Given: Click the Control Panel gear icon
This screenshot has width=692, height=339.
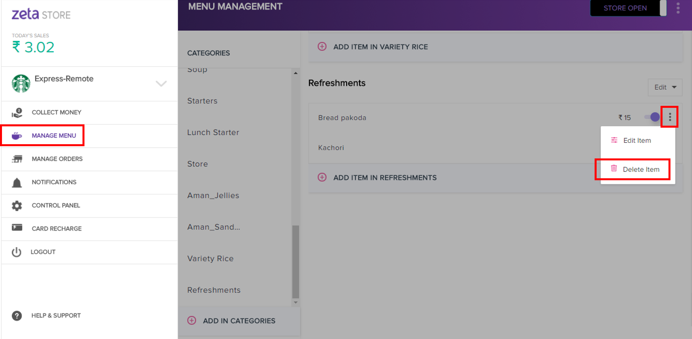Looking at the screenshot, I should [17, 205].
